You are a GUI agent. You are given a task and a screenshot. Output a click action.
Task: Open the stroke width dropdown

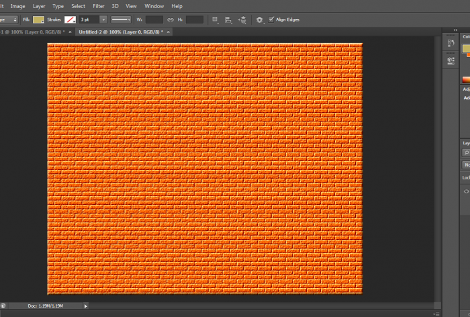(103, 20)
